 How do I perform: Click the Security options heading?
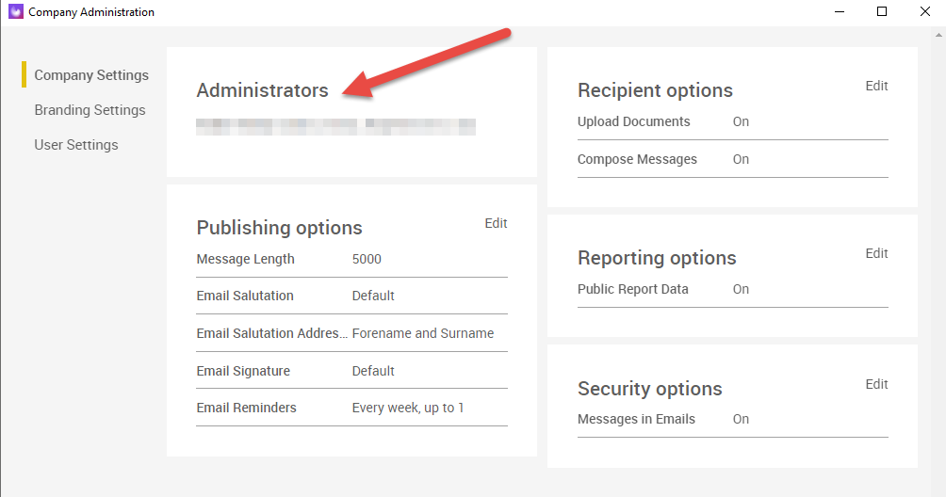(x=650, y=389)
